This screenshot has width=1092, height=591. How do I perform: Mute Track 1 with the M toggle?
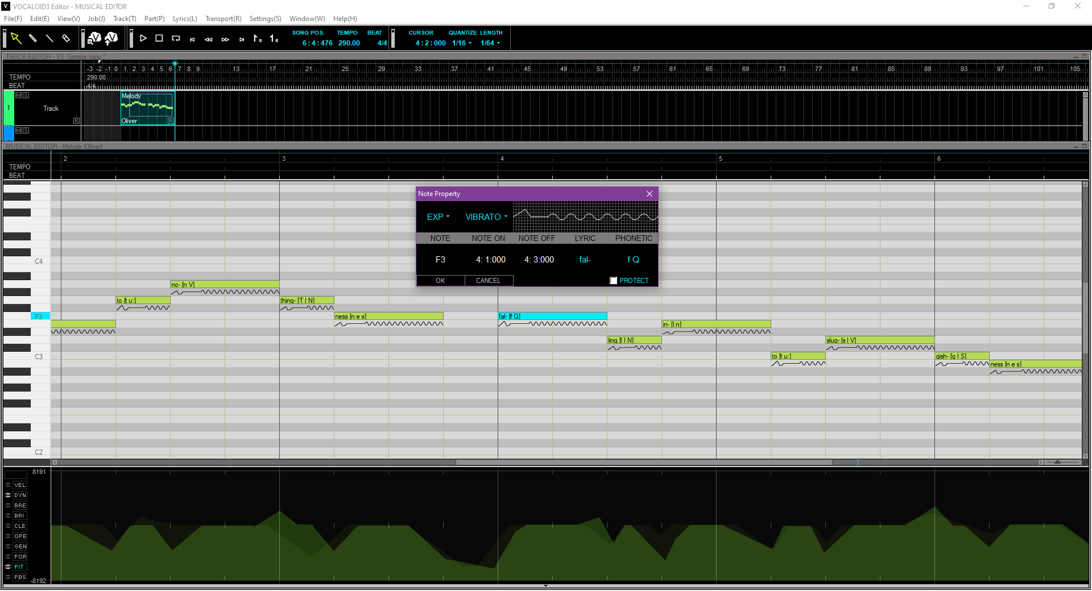[x=19, y=95]
